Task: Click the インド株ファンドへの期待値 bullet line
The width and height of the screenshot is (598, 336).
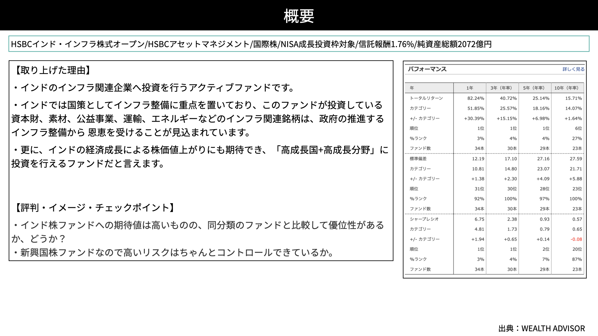Action: 198,232
